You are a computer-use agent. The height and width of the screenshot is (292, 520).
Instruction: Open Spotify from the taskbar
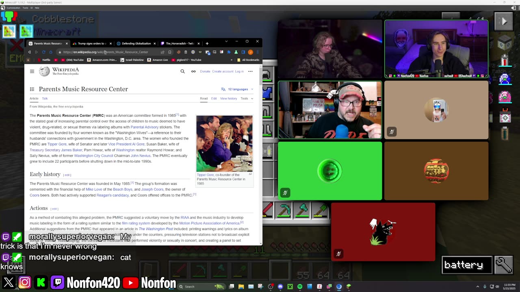(299, 287)
